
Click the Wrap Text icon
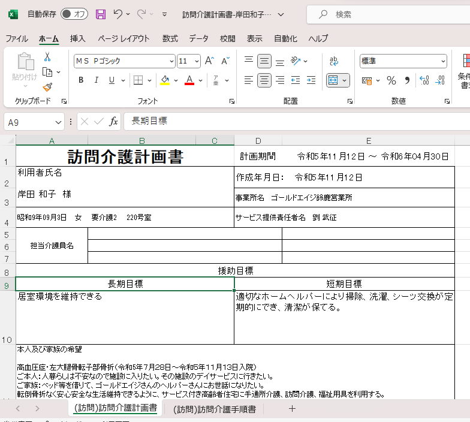point(334,61)
